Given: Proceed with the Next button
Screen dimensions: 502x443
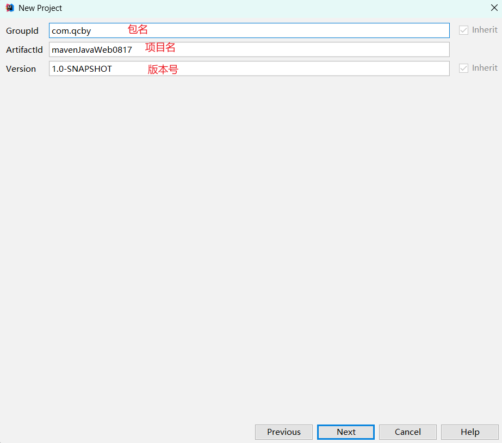Looking at the screenshot, I should pyautogui.click(x=346, y=432).
